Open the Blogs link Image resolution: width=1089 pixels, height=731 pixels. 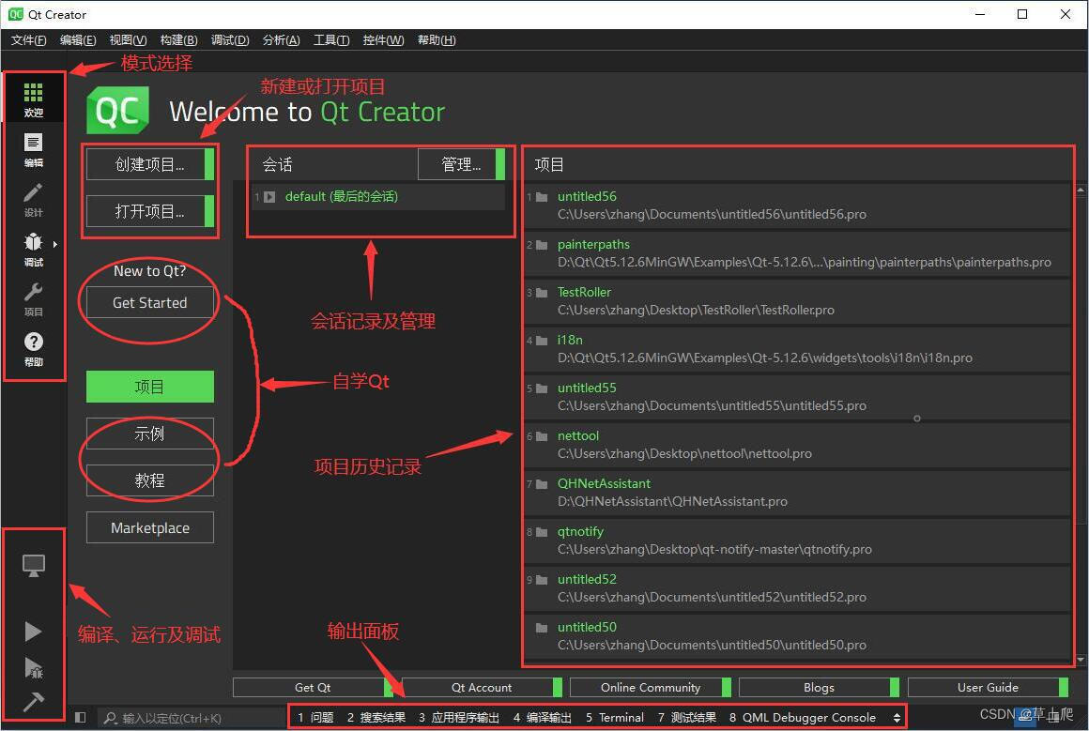pos(819,687)
